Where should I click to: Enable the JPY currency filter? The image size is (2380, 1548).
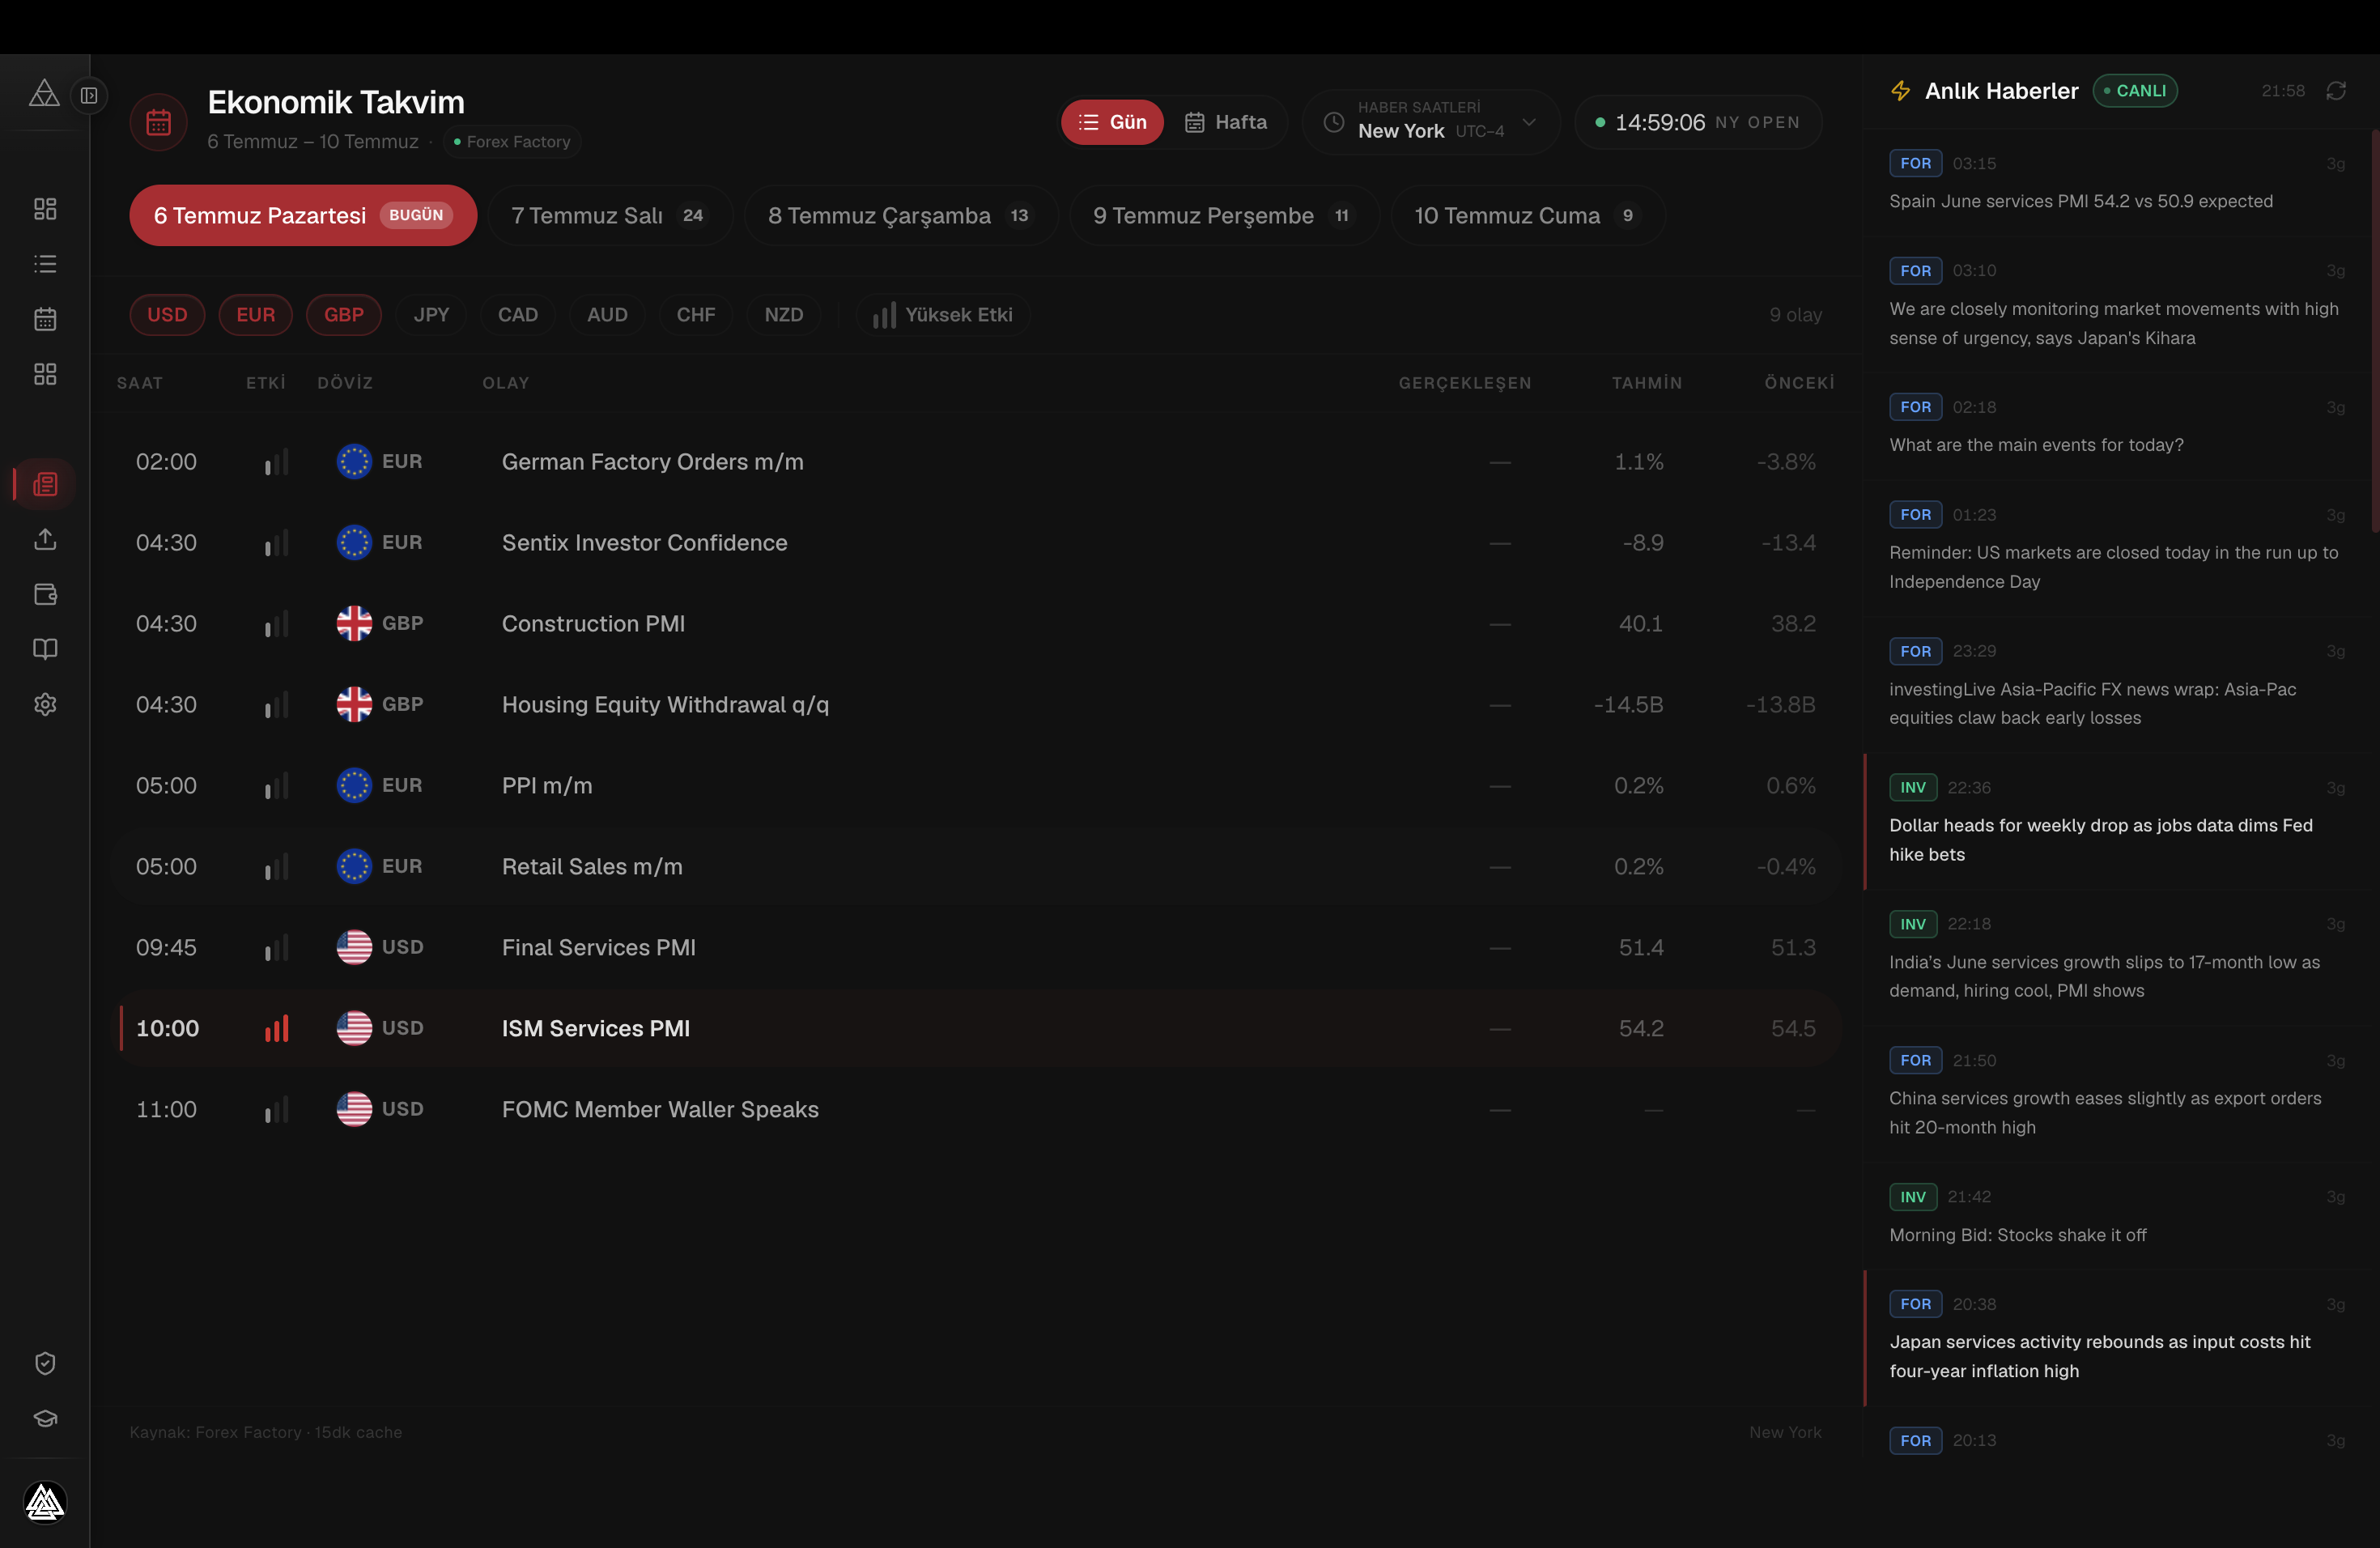[431, 315]
